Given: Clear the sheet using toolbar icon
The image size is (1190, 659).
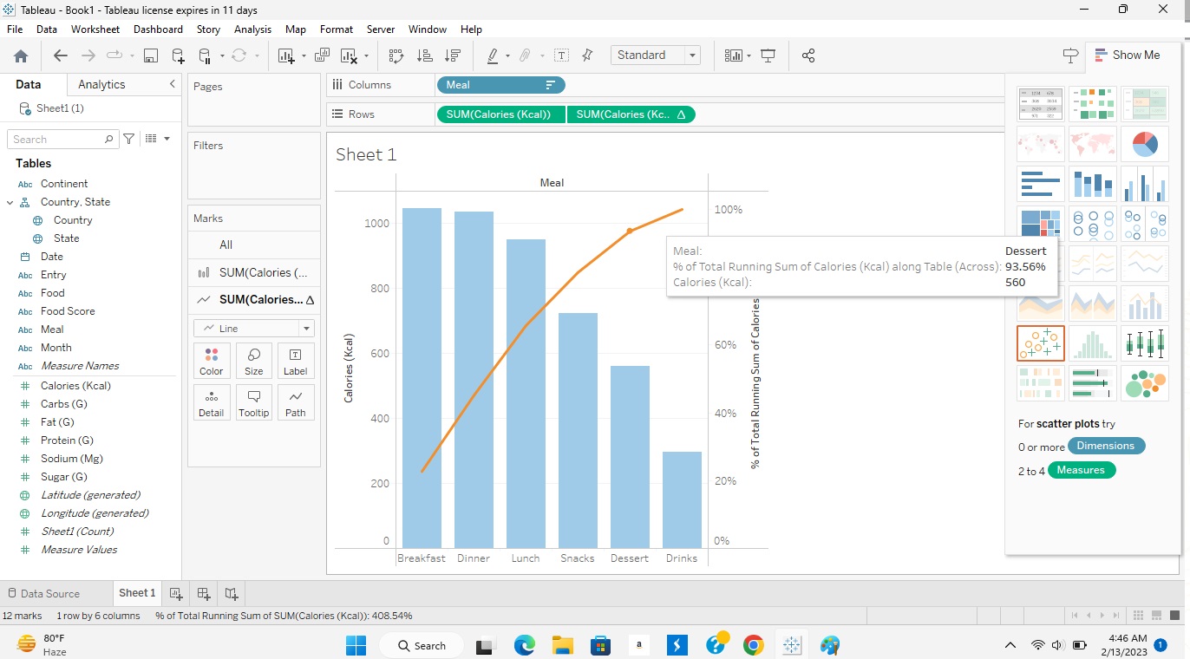Looking at the screenshot, I should 349,55.
